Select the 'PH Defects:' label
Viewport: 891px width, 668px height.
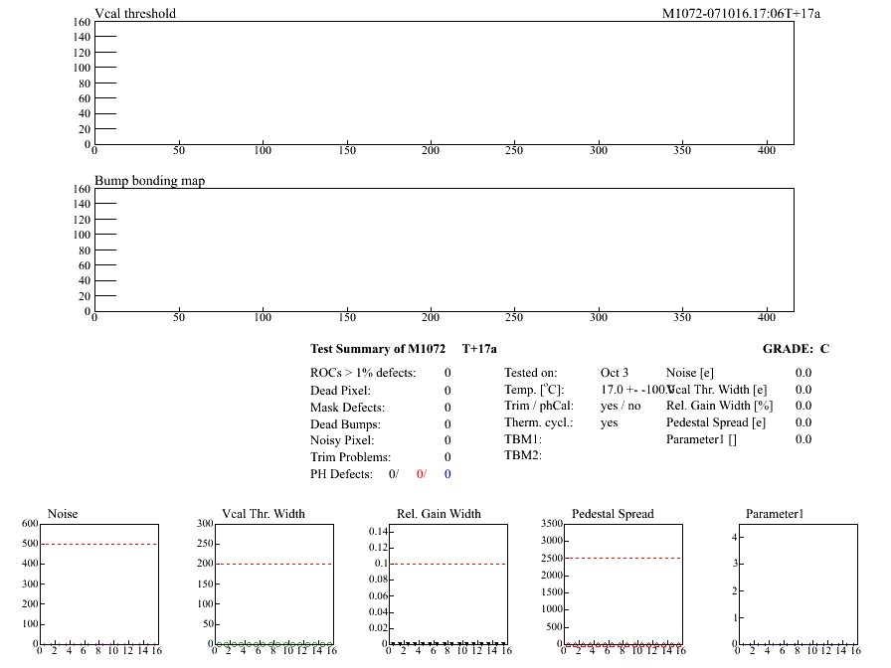341,474
